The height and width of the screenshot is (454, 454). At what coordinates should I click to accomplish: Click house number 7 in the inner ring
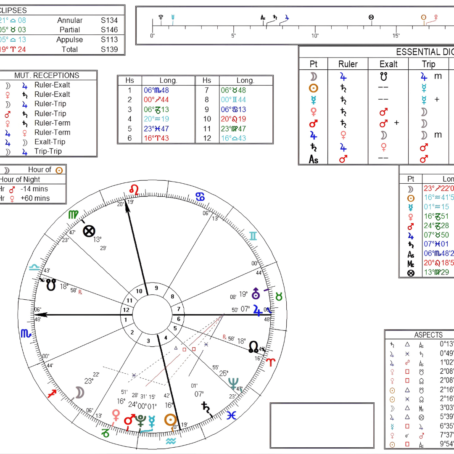click(x=179, y=309)
